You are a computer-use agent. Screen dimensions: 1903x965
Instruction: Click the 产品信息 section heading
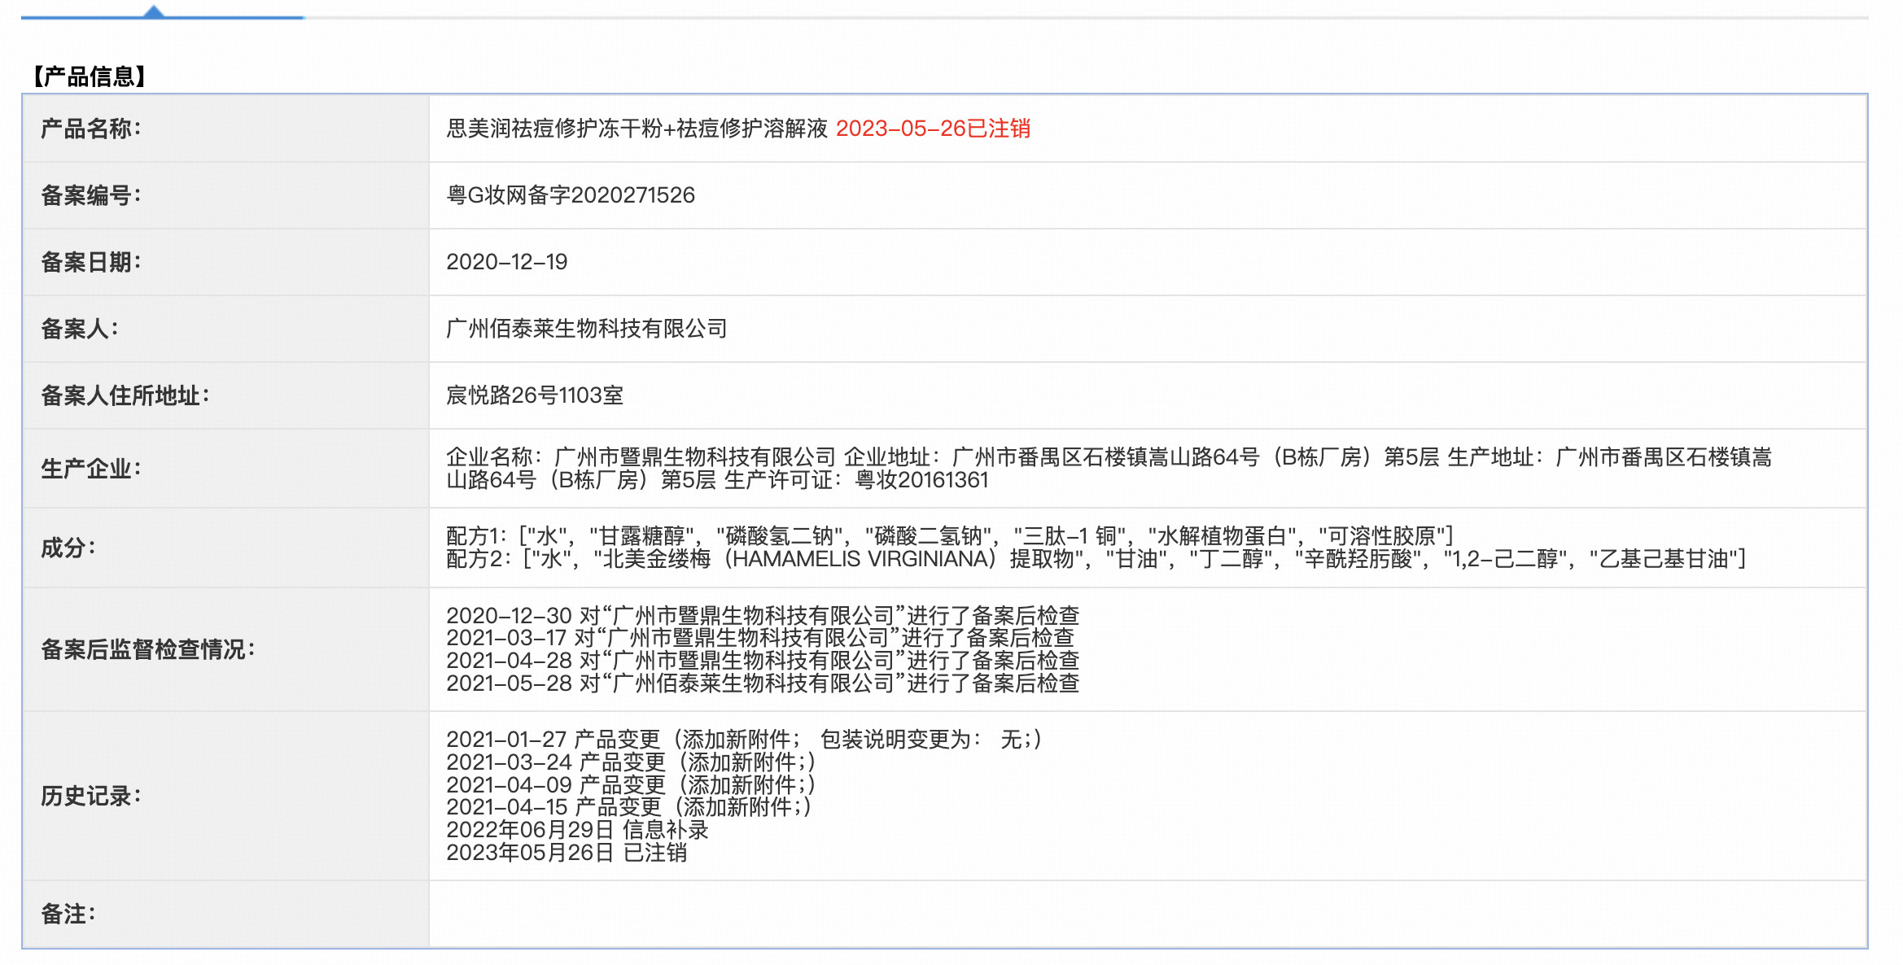pyautogui.click(x=89, y=76)
